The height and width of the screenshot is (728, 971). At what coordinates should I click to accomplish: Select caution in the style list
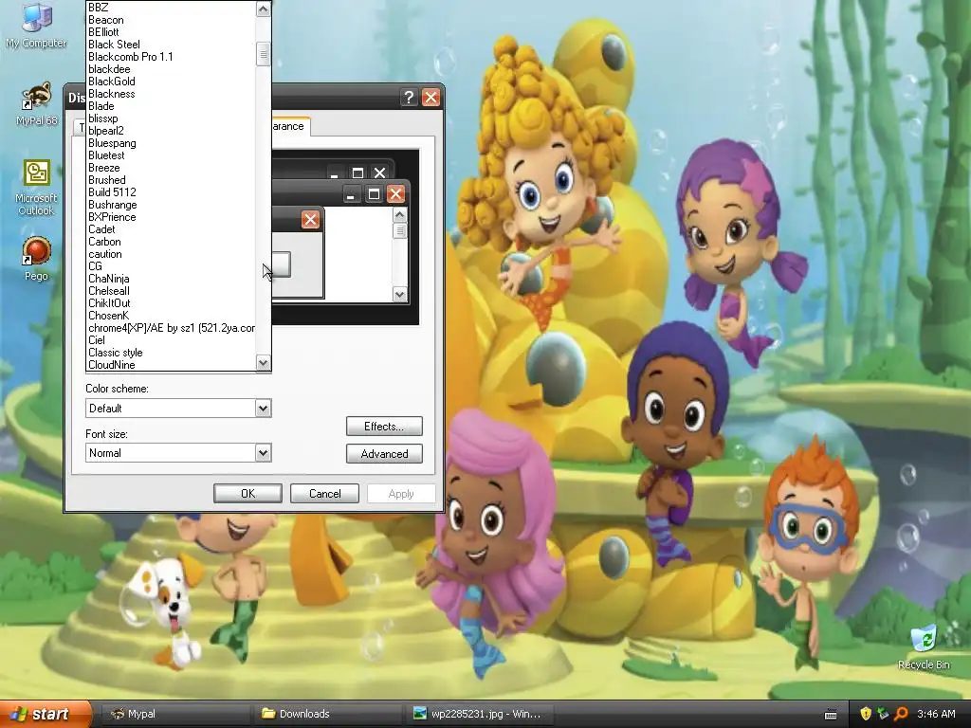pos(171,254)
